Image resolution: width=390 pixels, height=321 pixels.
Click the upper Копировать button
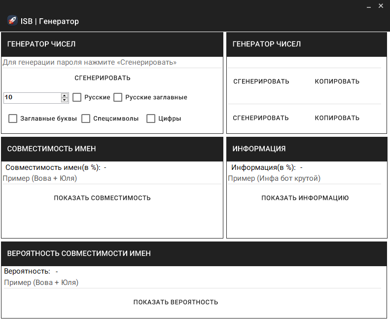[x=337, y=81]
